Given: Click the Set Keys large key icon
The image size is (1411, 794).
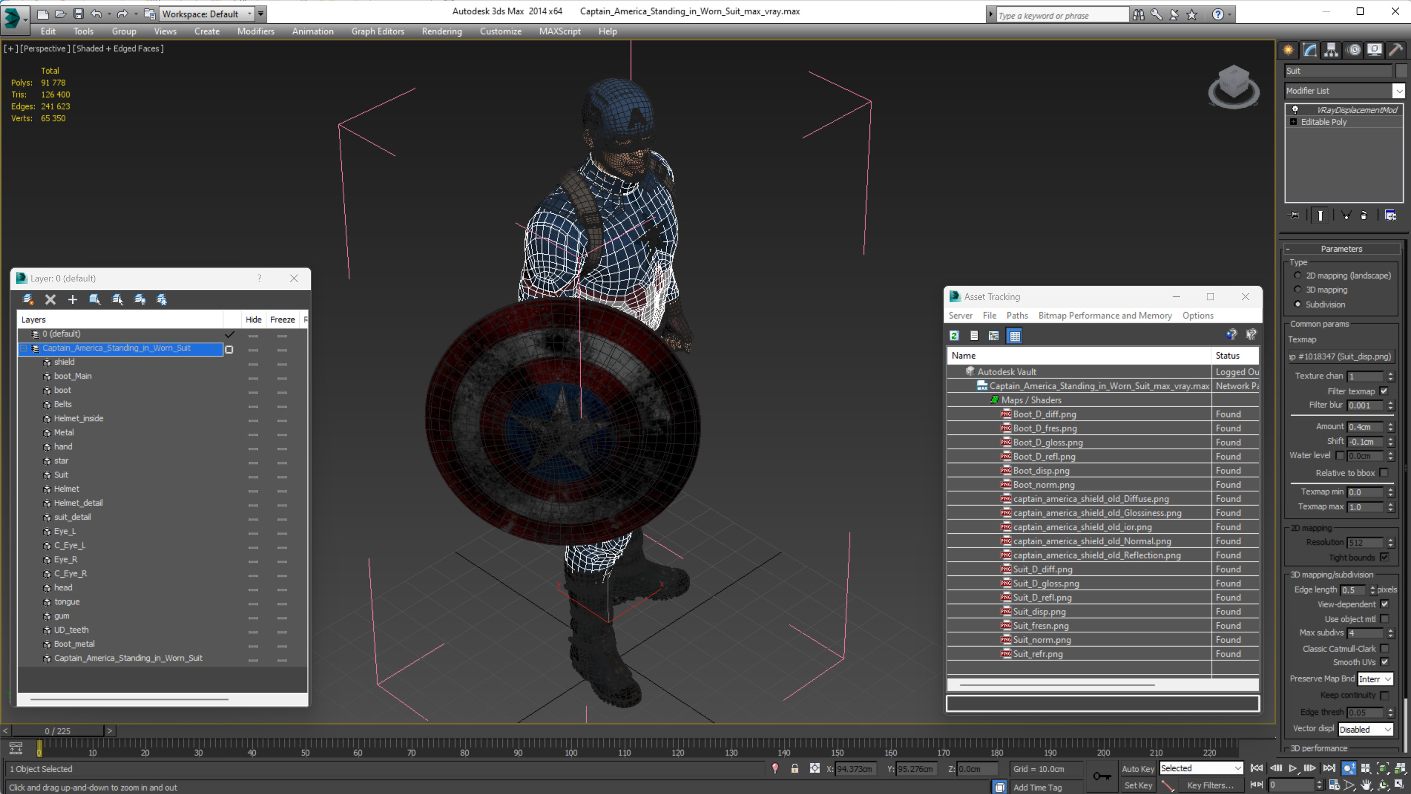Looking at the screenshot, I should click(1101, 776).
